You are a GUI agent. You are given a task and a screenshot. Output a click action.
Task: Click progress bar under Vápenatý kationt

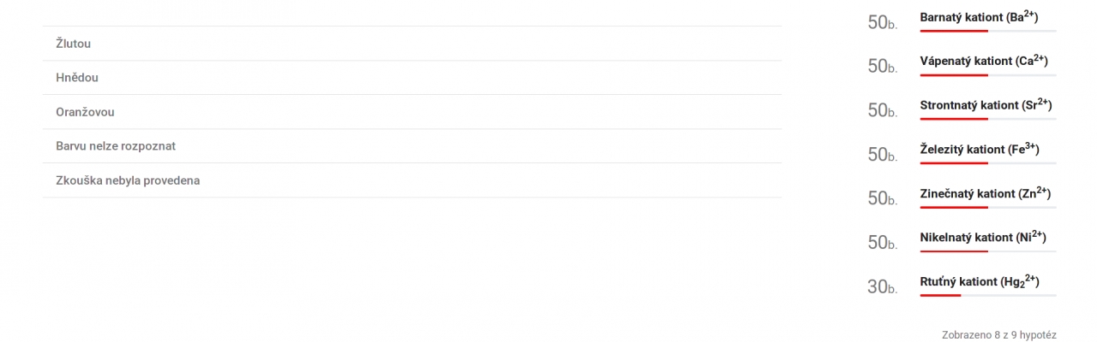[x=987, y=75]
